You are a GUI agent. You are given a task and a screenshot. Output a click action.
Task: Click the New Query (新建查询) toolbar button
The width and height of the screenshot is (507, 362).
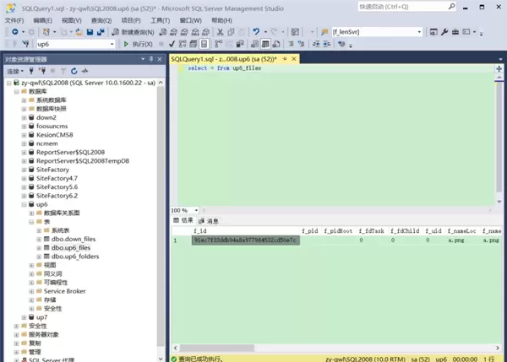click(x=136, y=32)
